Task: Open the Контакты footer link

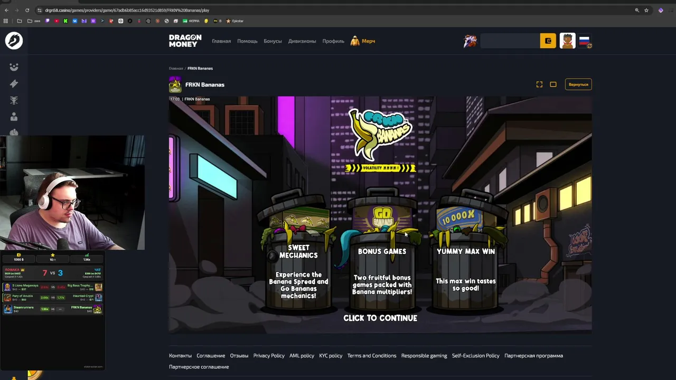Action: (x=180, y=356)
